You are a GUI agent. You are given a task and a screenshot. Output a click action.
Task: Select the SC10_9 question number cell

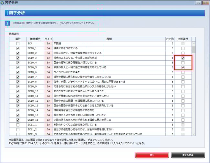pyautogui.click(x=35, y=87)
